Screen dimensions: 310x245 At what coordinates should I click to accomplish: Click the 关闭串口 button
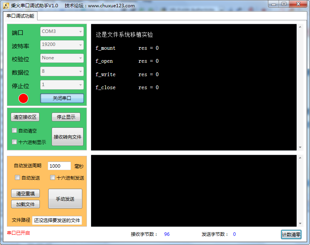[62, 98]
